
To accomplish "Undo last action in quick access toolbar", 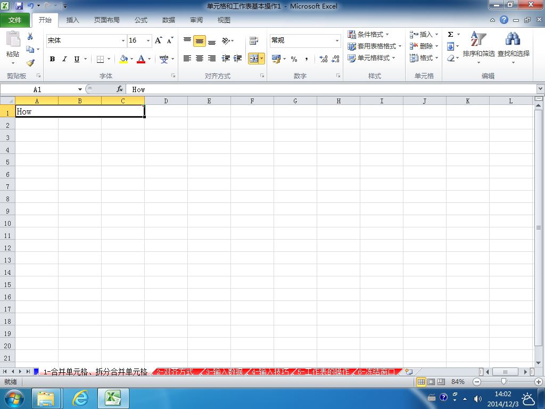I will (30, 5).
